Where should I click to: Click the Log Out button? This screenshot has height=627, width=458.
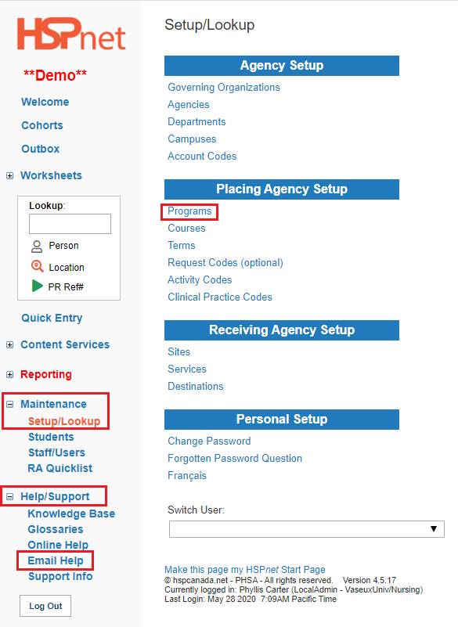click(45, 606)
